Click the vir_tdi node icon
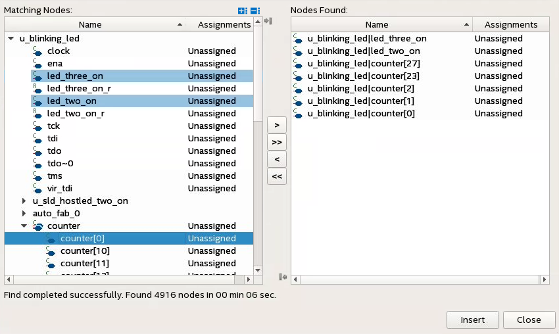 38,189
